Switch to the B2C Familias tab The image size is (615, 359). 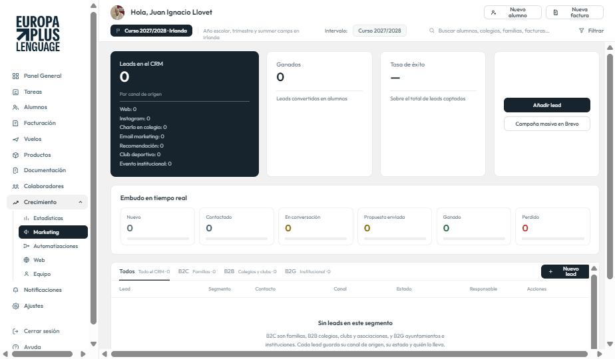click(x=197, y=272)
